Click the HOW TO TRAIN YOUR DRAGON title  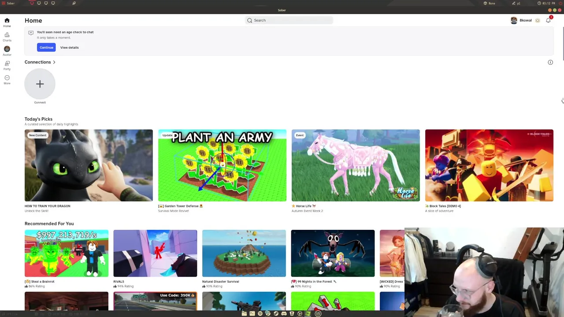[47, 206]
